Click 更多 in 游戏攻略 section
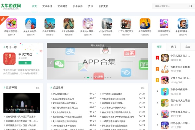This screenshot has height=130, width=195. pos(143,88)
